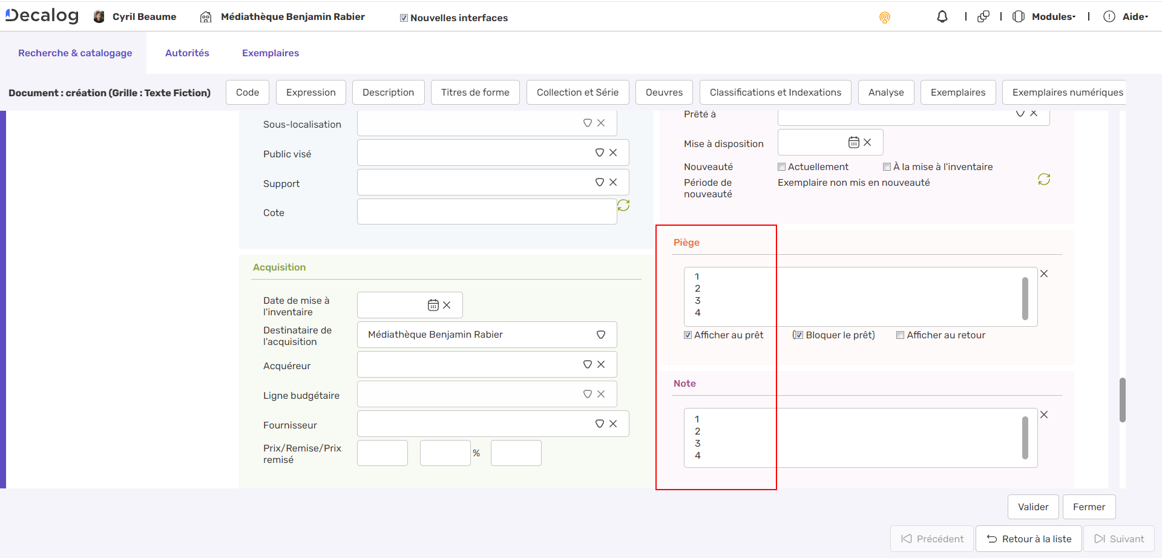Clear the Fournisseur field

(x=613, y=424)
